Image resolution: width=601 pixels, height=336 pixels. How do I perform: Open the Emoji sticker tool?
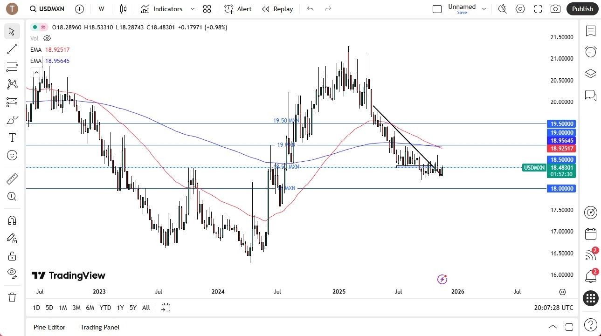click(x=12, y=155)
